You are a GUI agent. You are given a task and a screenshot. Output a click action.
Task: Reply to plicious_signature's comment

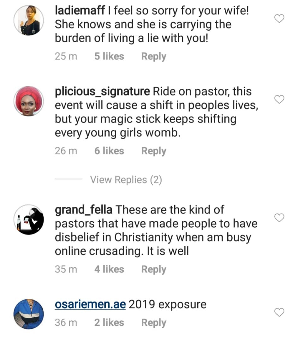(x=153, y=151)
